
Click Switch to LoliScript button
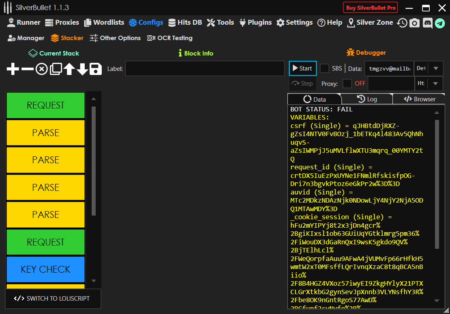coord(53,299)
